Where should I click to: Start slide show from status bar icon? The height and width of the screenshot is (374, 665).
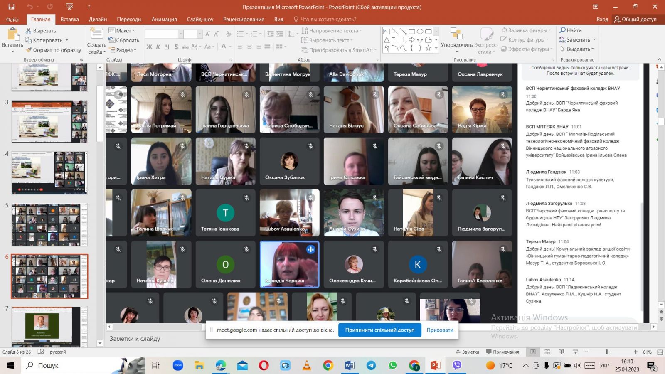[x=575, y=352]
